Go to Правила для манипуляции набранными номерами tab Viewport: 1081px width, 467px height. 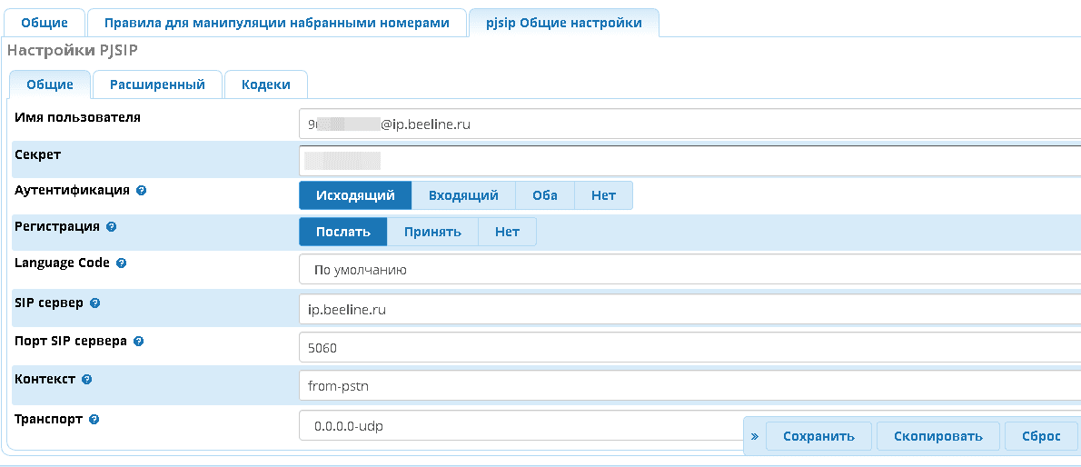pyautogui.click(x=276, y=23)
